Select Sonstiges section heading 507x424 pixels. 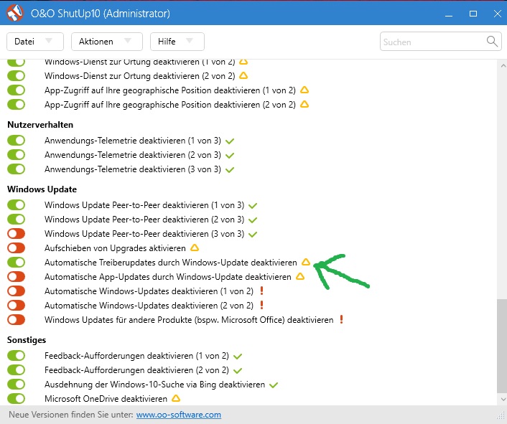coord(27,340)
